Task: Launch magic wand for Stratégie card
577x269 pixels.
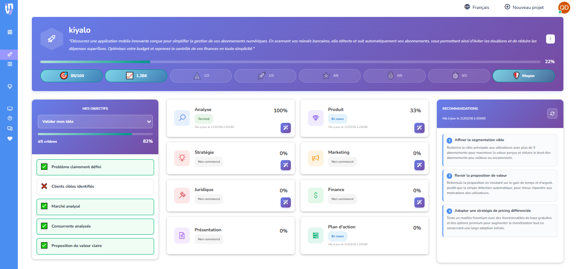Action: pos(285,165)
